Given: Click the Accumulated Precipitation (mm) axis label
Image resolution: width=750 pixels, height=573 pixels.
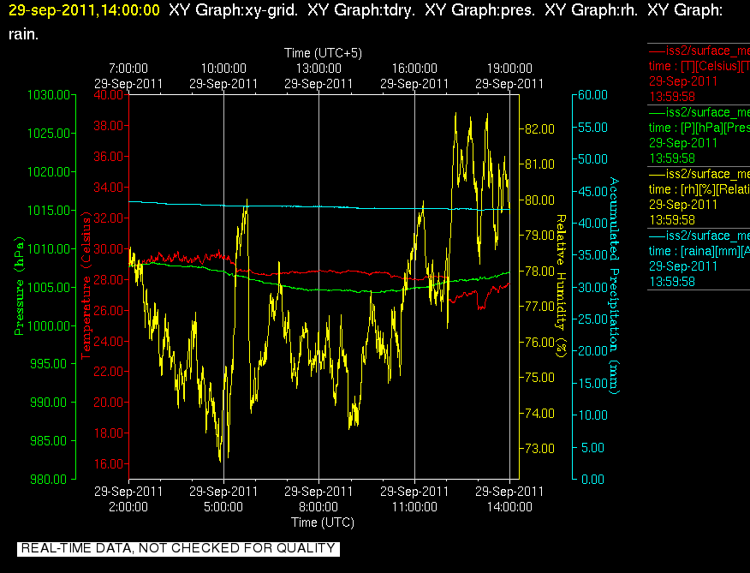Looking at the screenshot, I should (614, 286).
